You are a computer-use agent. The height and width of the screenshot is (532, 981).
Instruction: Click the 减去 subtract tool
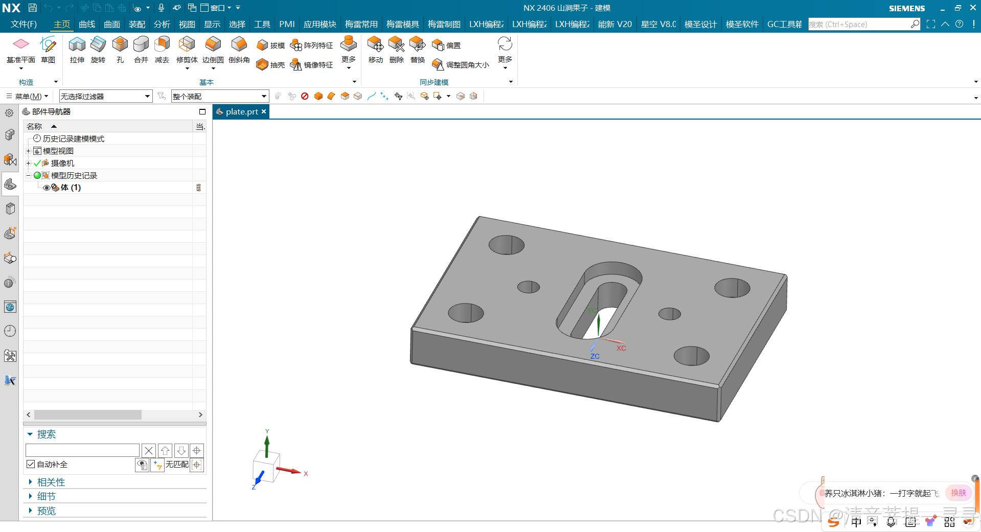162,50
